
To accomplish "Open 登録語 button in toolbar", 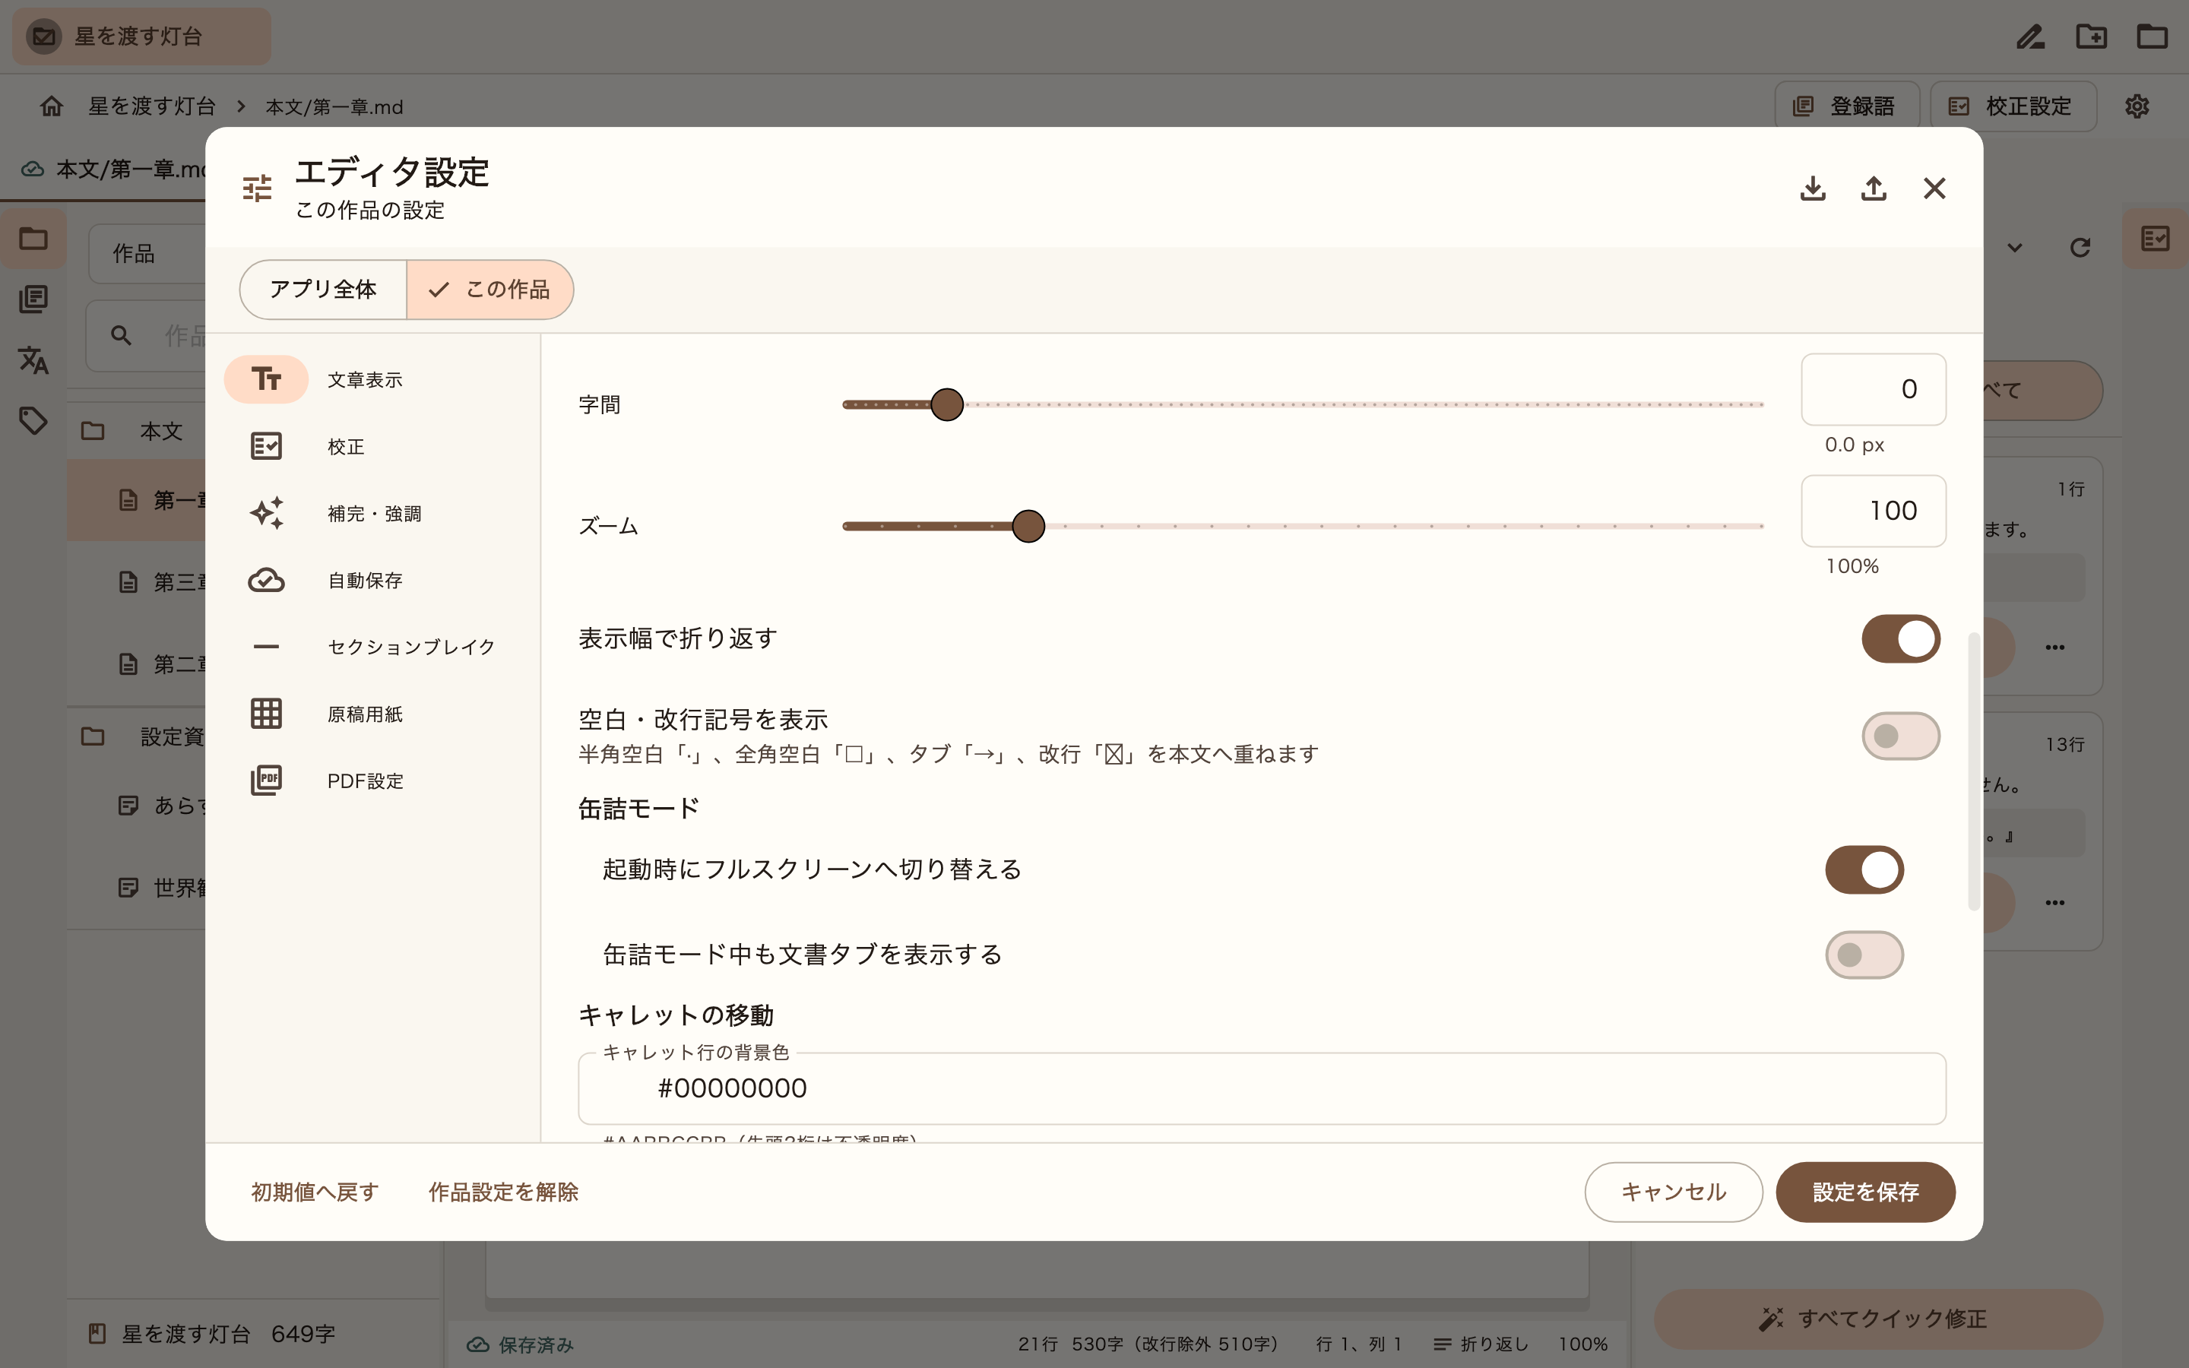I will click(1847, 106).
